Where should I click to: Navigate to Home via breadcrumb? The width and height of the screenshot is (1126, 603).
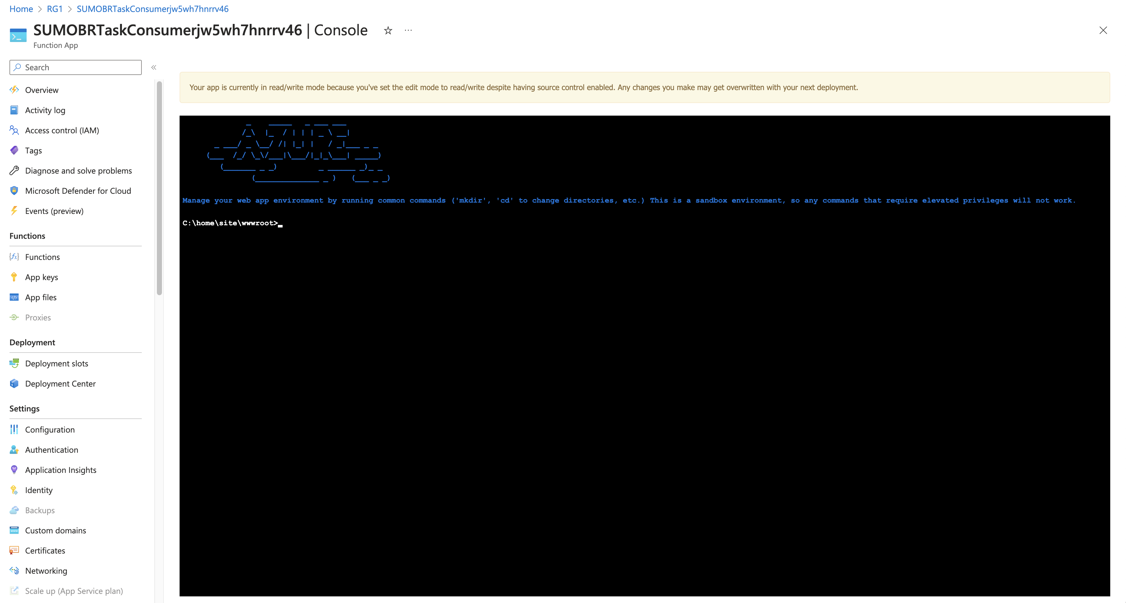pyautogui.click(x=20, y=9)
